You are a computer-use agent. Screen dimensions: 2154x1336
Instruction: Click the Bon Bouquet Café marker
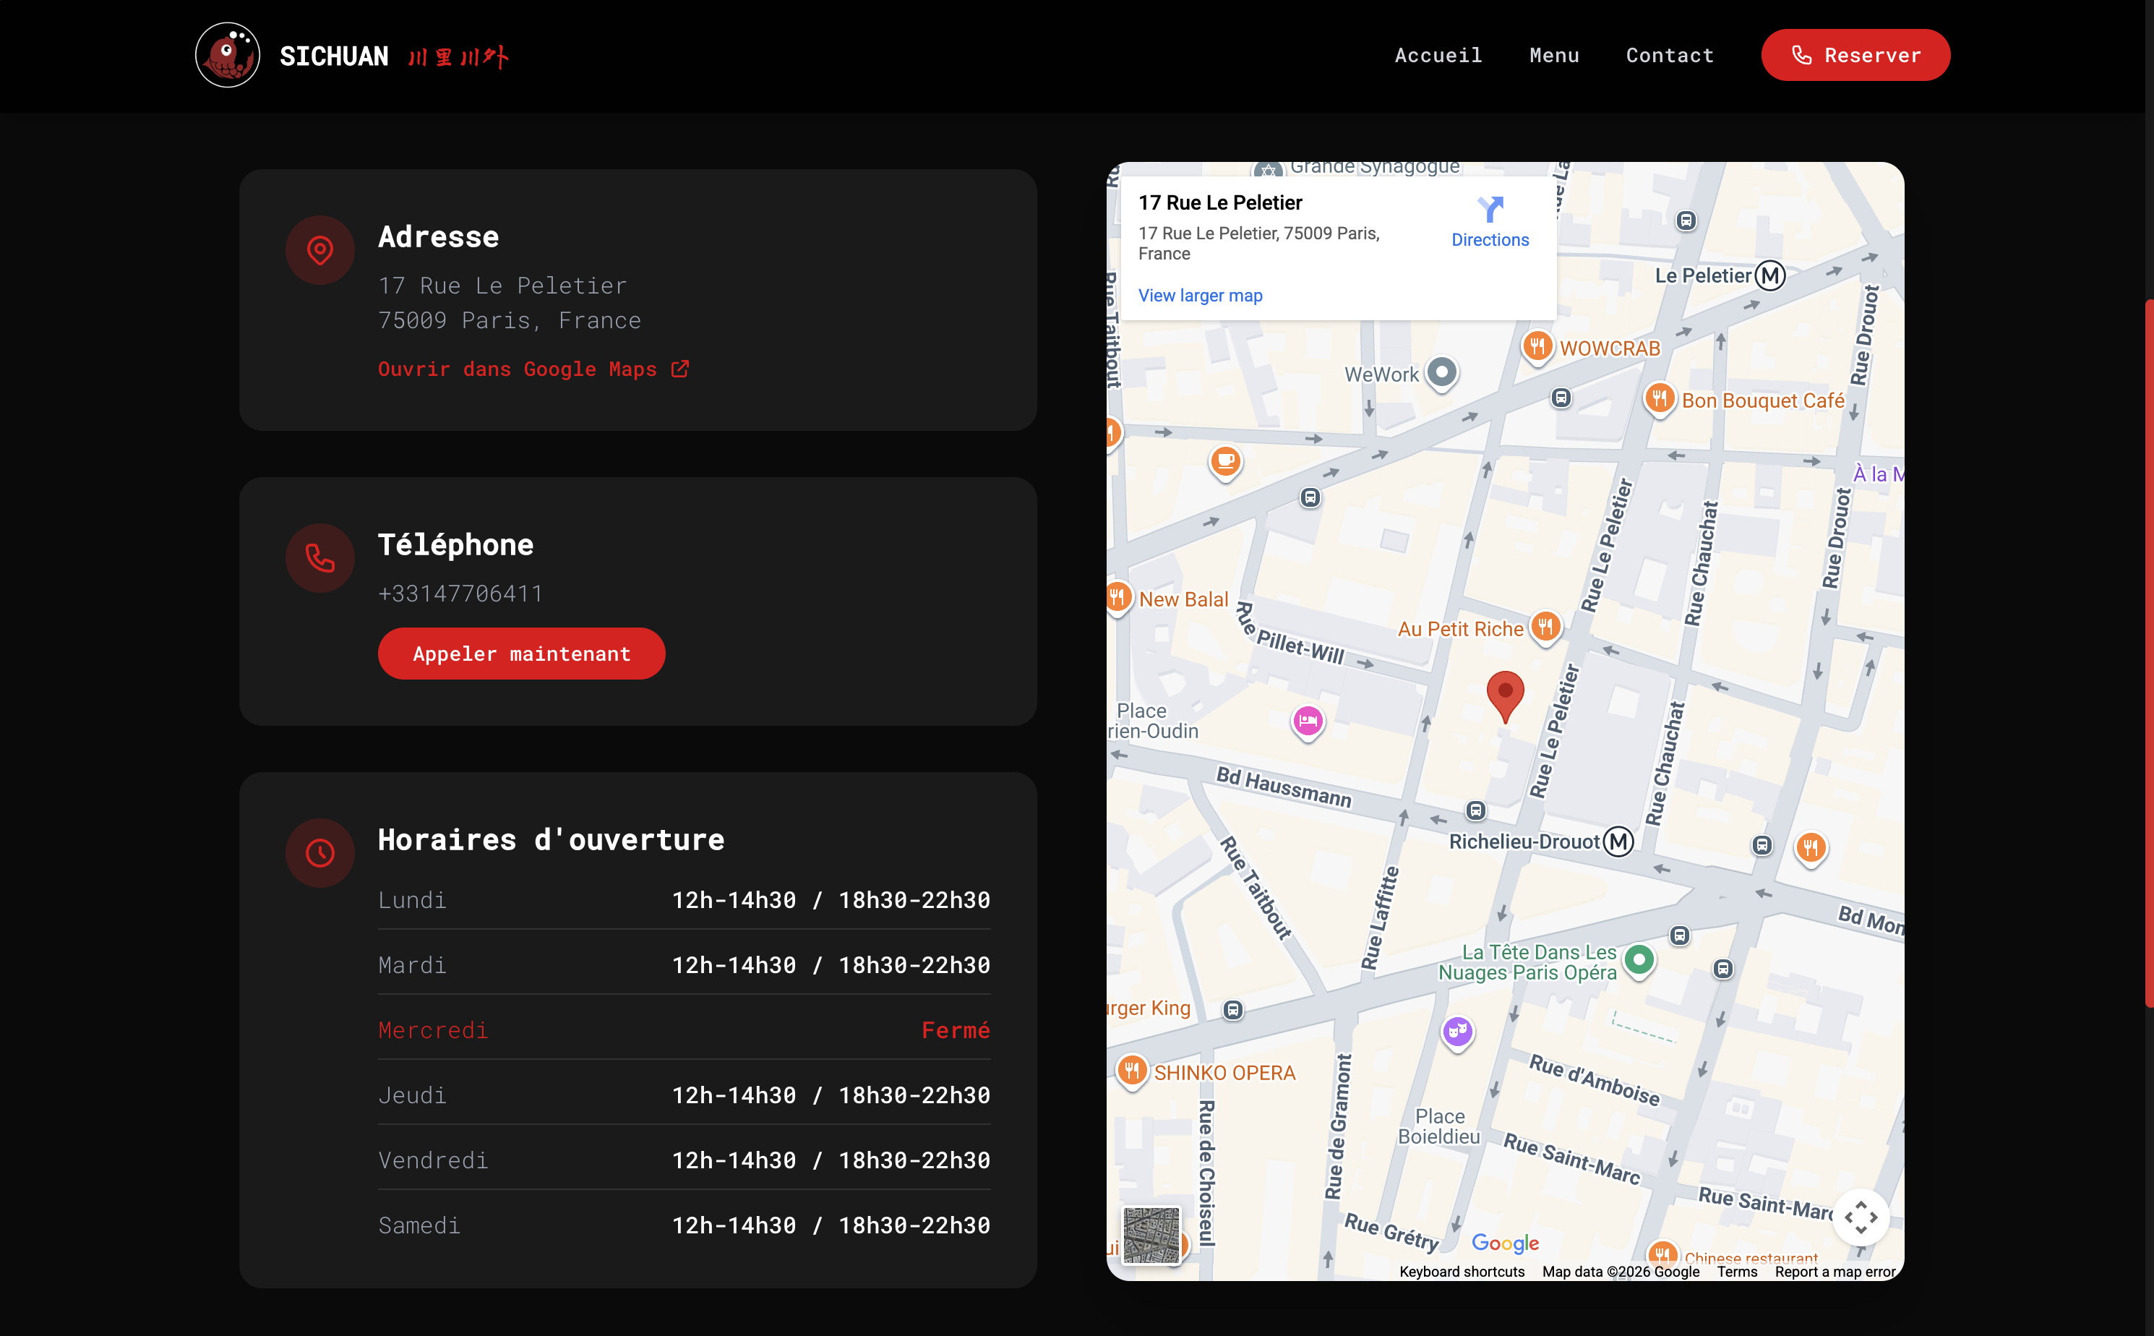pyautogui.click(x=1660, y=398)
